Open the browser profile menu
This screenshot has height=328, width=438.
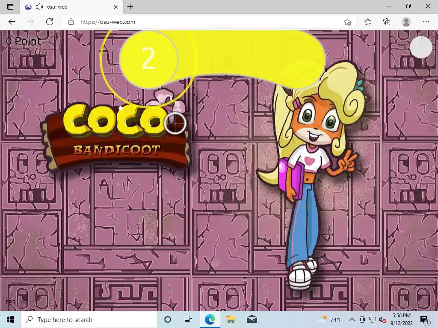coord(406,22)
